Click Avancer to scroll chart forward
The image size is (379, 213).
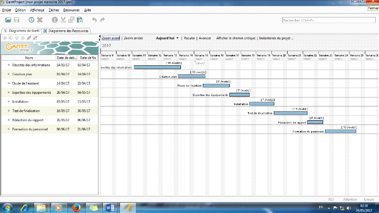pyautogui.click(x=205, y=38)
